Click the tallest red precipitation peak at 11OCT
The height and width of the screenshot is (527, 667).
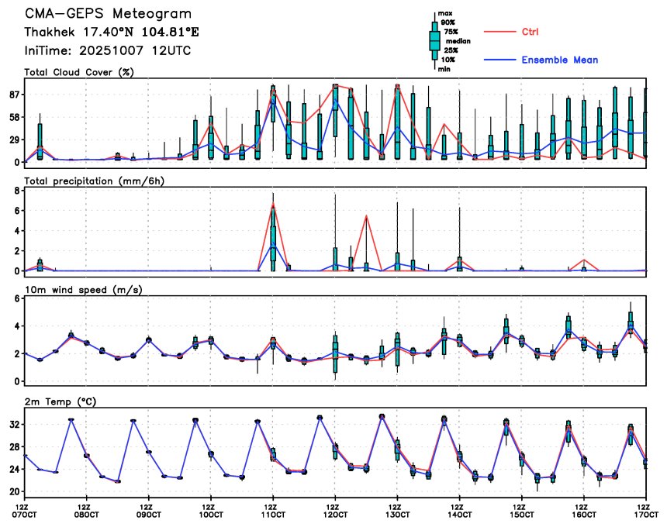click(x=273, y=205)
